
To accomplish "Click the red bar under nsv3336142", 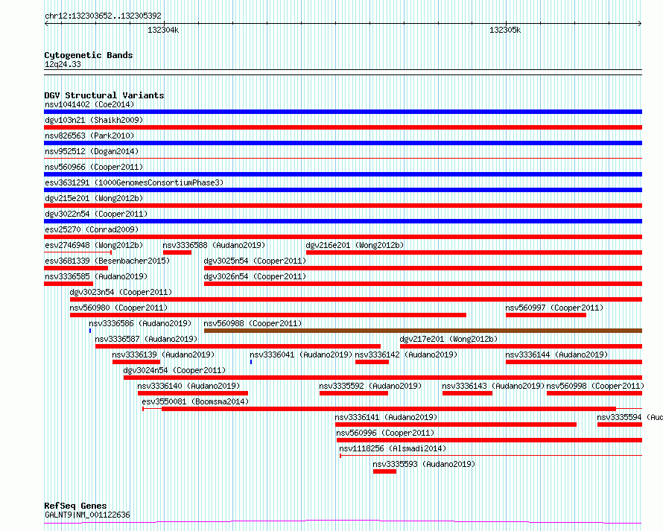I will pos(372,362).
